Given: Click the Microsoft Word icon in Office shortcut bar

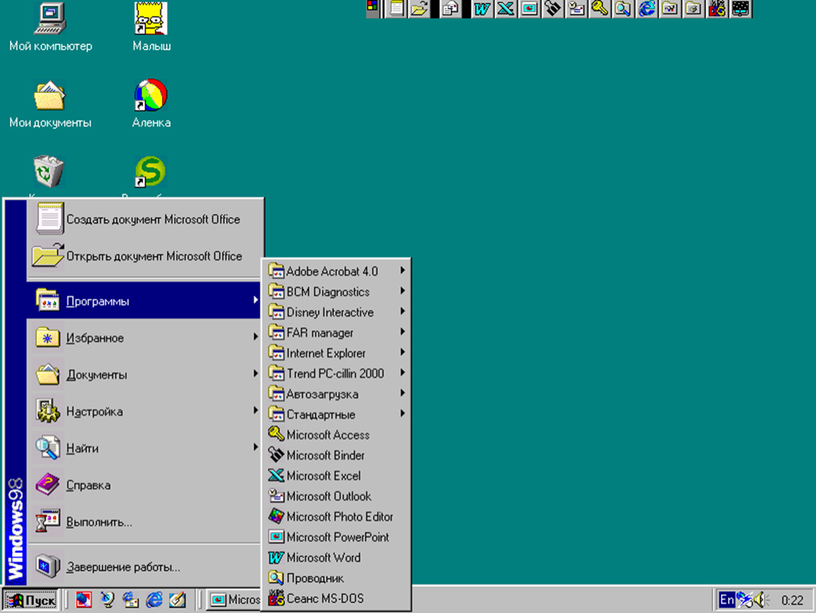Looking at the screenshot, I should (x=482, y=9).
